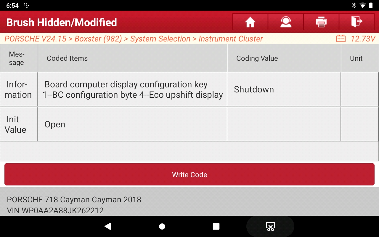Print the current coding page
The width and height of the screenshot is (379, 237).
coord(321,22)
